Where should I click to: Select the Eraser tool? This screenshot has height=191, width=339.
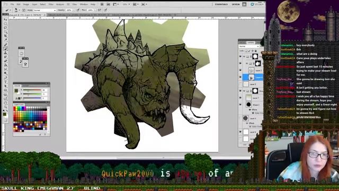point(5,62)
